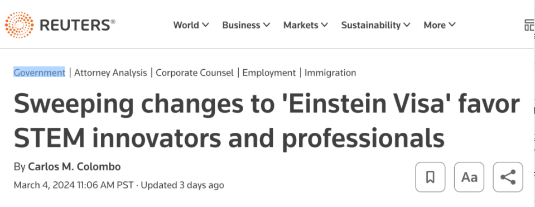Click the March 4, 2024 publication timestamp
535x207 pixels.
click(74, 185)
